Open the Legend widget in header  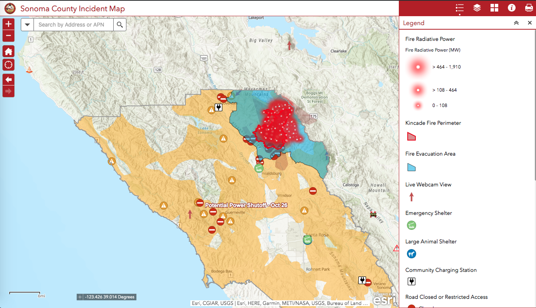(x=459, y=8)
